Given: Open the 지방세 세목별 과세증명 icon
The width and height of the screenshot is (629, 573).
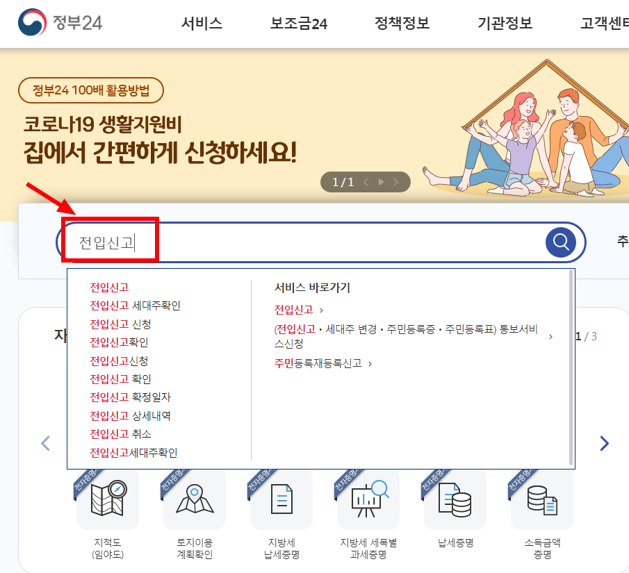Looking at the screenshot, I should pos(368,499).
